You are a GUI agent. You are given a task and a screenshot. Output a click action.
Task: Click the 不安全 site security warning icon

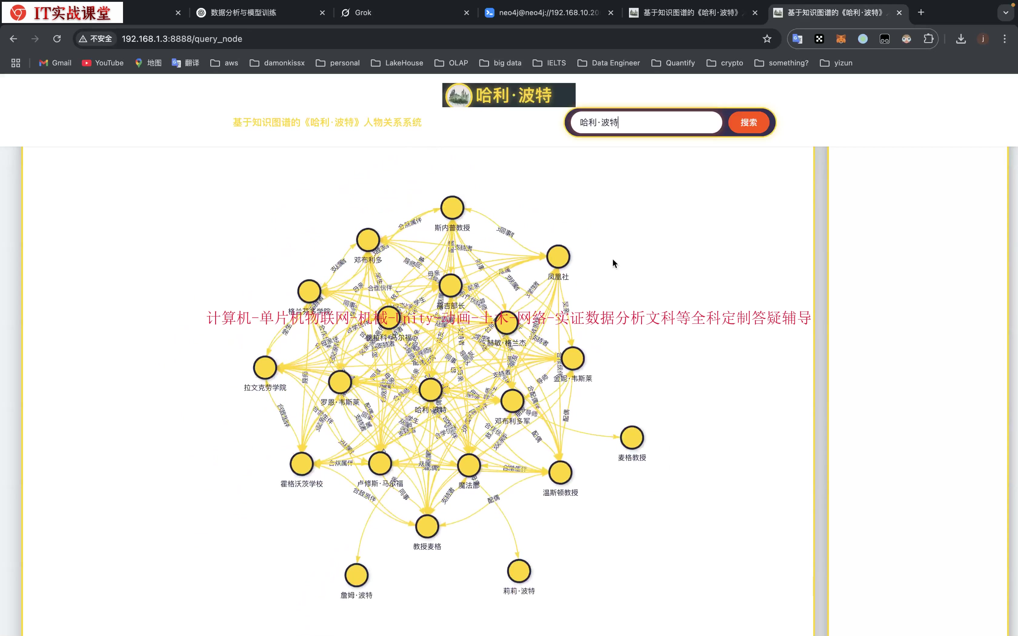pos(95,39)
